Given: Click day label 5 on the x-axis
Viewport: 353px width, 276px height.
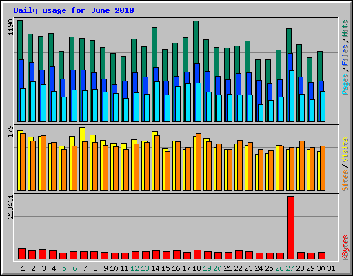Looking at the screenshot, I should coord(64,268).
